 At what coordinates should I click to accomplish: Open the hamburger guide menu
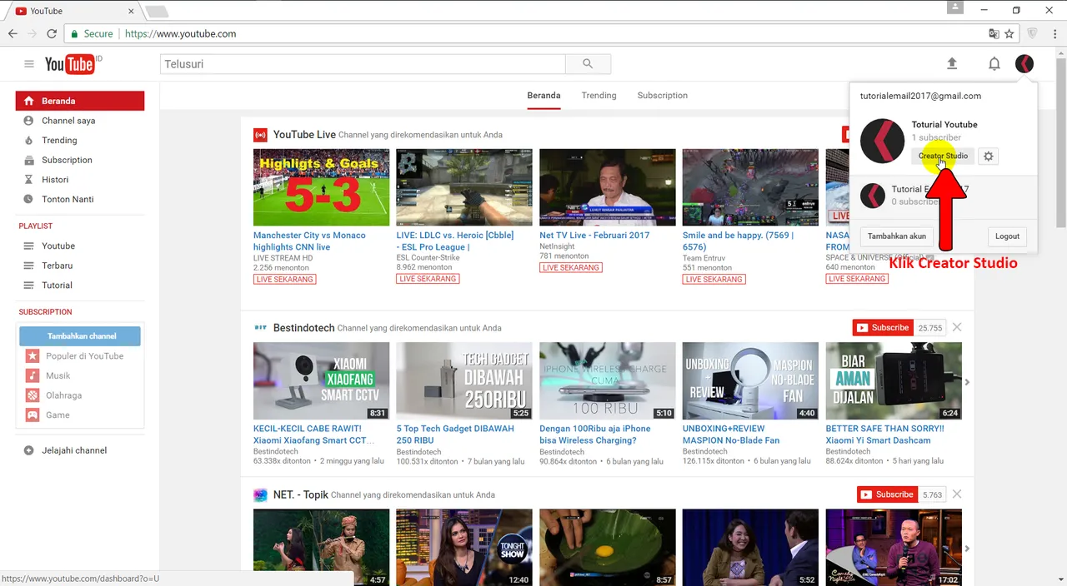29,64
